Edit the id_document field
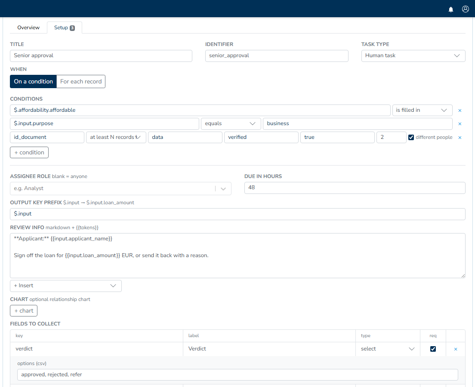 [x=47, y=137]
